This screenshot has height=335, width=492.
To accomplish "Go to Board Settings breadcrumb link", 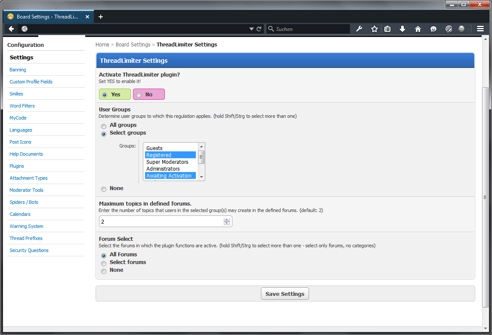I will coord(133,45).
